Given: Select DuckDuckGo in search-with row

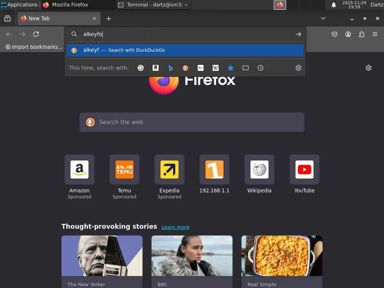Looking at the screenshot, I should pyautogui.click(x=185, y=68).
